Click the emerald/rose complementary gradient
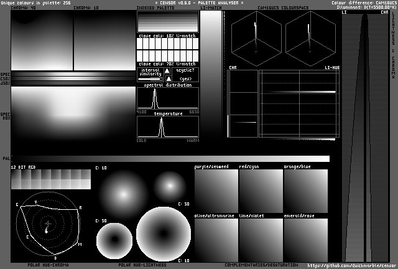This screenshot has height=269, width=398. tap(305, 239)
